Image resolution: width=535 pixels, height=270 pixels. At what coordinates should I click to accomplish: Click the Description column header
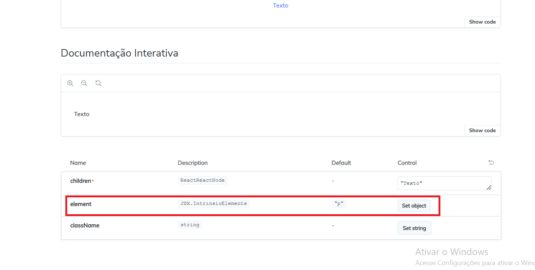(x=193, y=163)
